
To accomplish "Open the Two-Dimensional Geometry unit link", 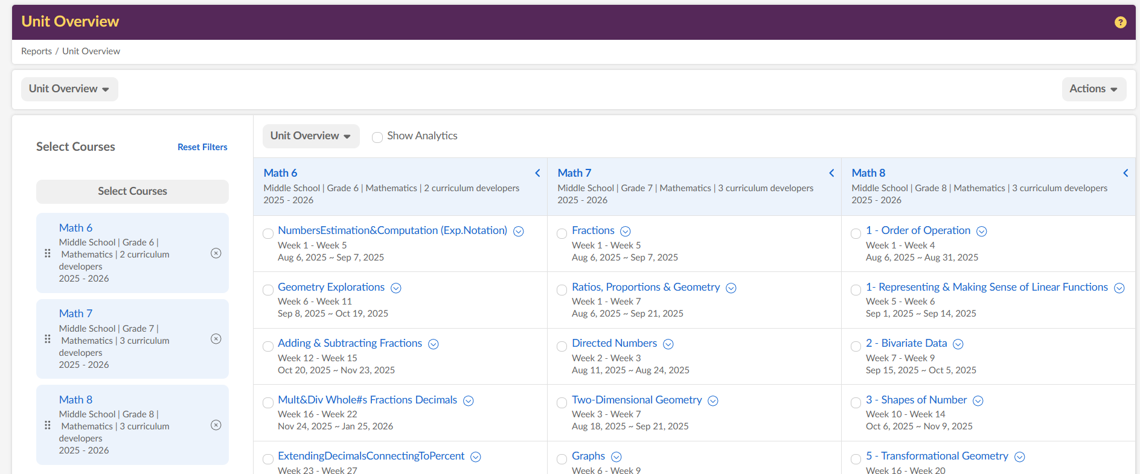I will coord(636,400).
